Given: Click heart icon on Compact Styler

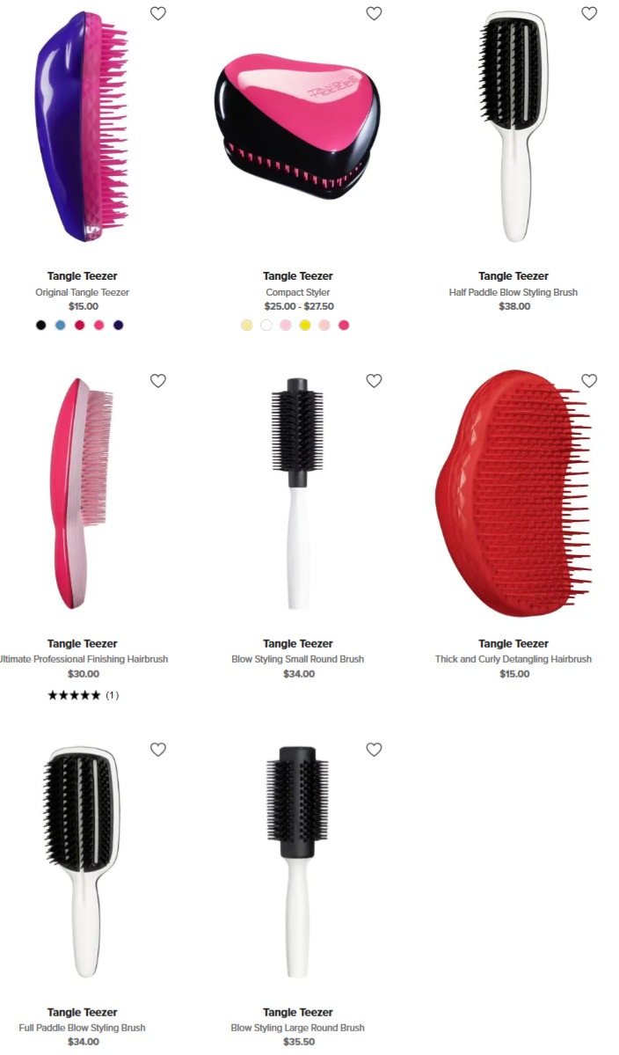Looking at the screenshot, I should 374,13.
